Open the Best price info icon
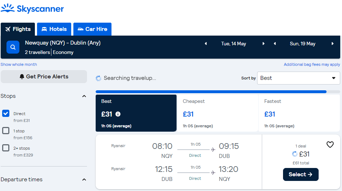This screenshot has width=342, height=191. click(118, 114)
